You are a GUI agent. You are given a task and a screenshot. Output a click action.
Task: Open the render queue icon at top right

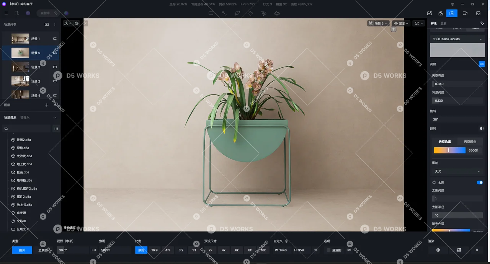tap(478, 13)
